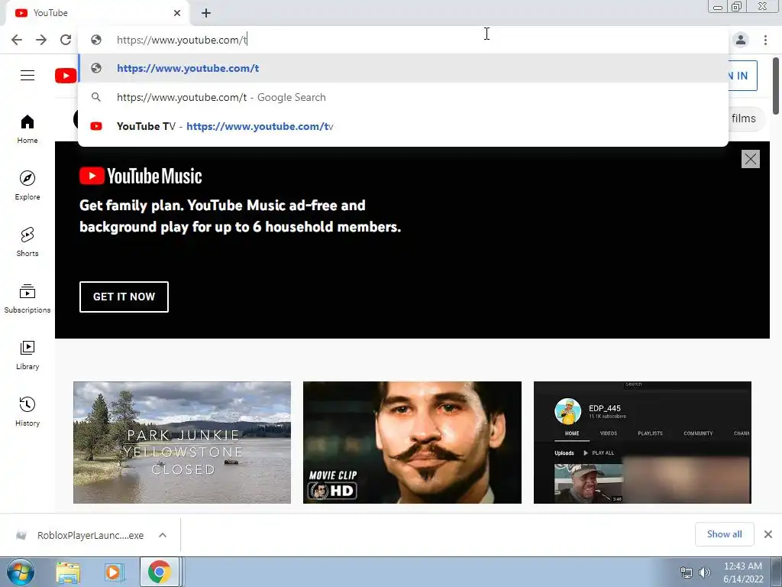Click the address bar URL text
The image size is (782, 587).
click(182, 40)
